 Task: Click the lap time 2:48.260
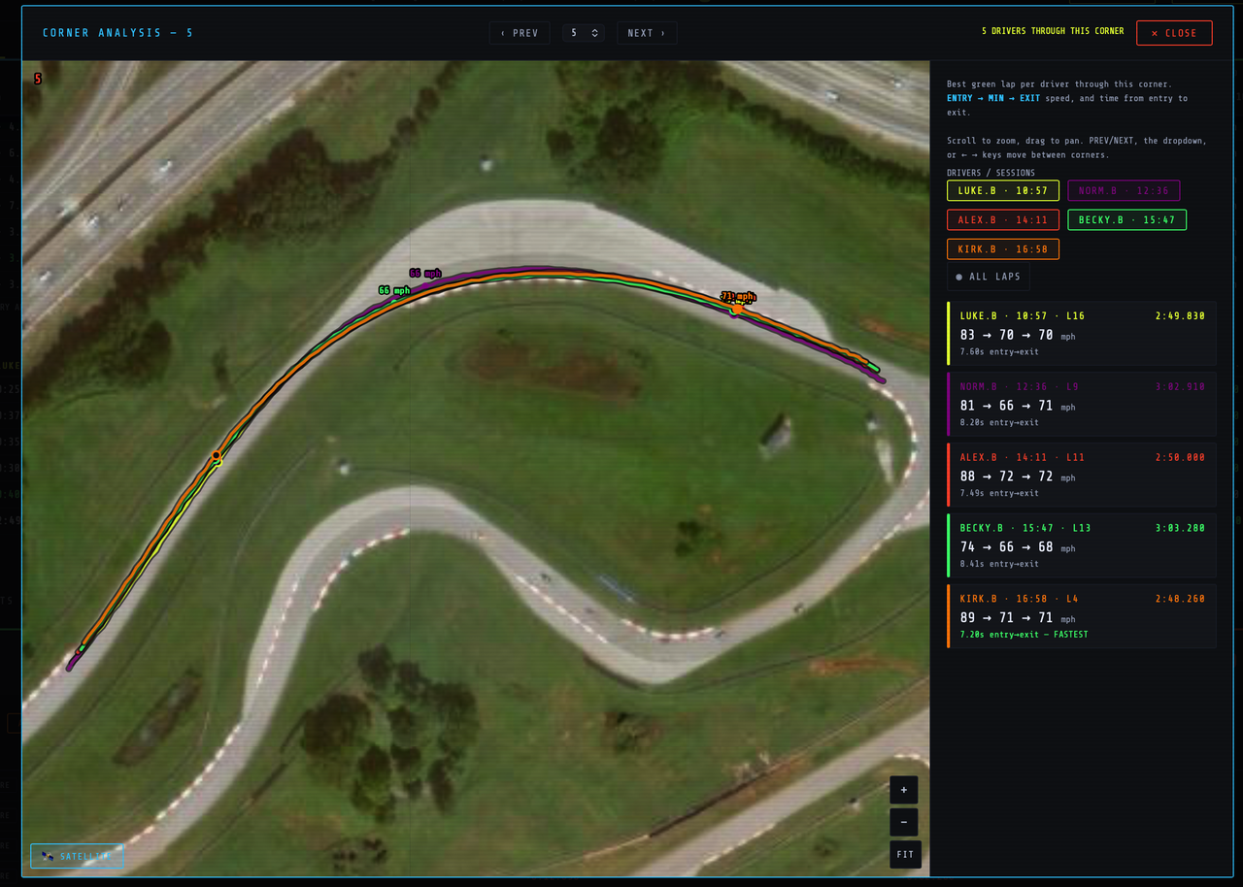tap(1180, 599)
